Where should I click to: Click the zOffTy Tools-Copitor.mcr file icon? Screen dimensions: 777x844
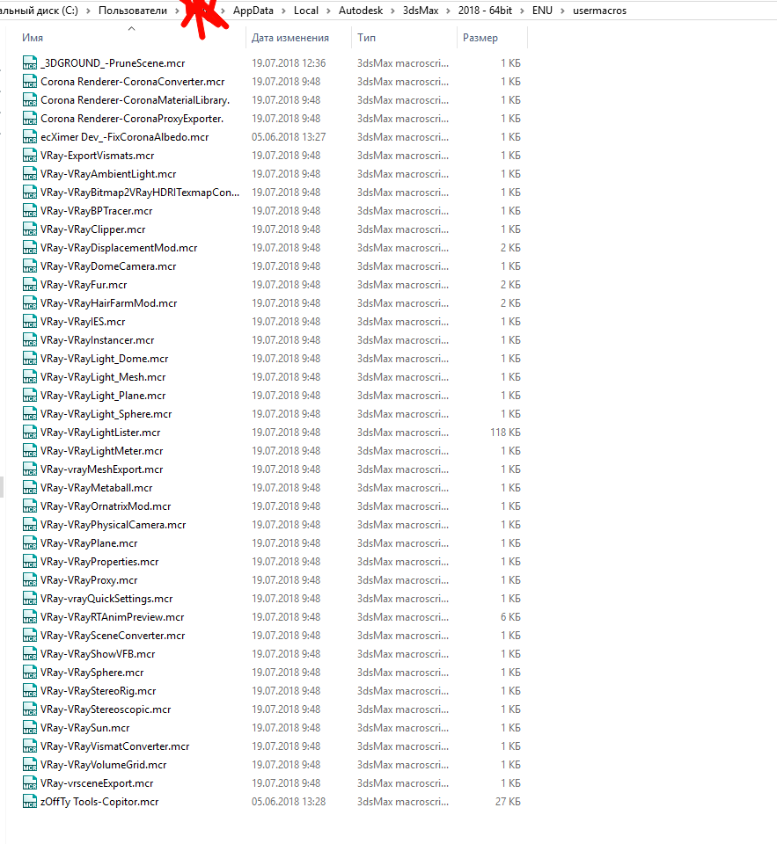[x=30, y=802]
